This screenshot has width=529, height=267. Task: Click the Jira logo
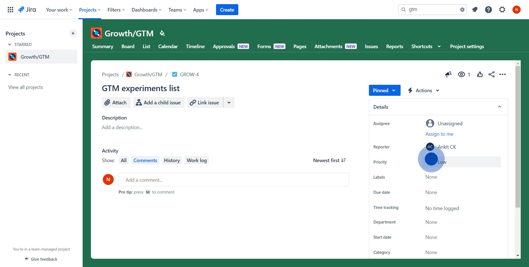pos(27,10)
